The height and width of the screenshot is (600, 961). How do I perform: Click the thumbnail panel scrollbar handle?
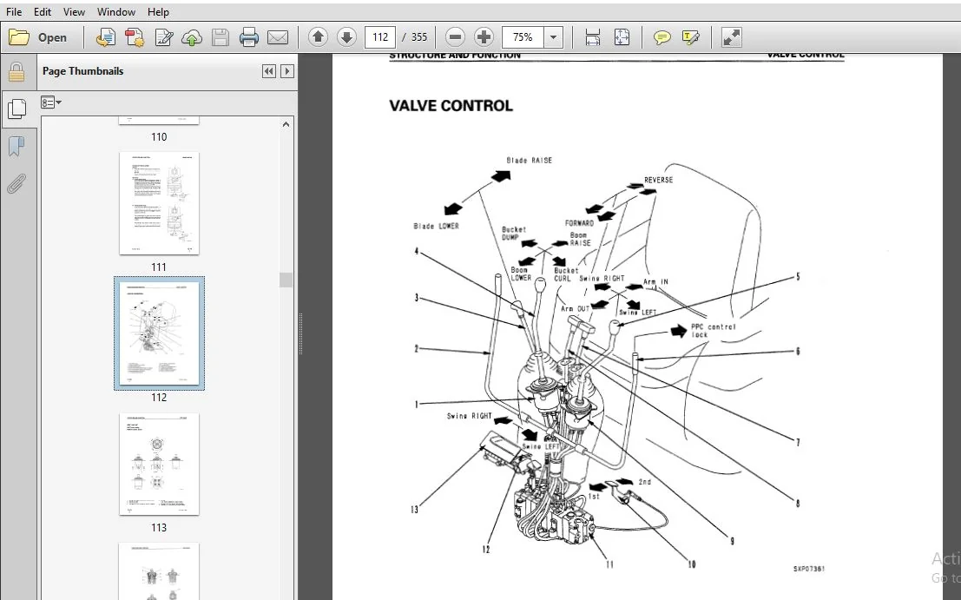click(x=286, y=280)
